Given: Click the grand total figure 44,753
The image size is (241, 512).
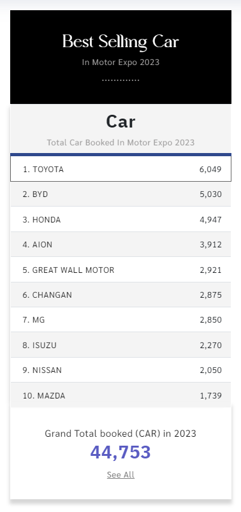Looking at the screenshot, I should tap(120, 452).
